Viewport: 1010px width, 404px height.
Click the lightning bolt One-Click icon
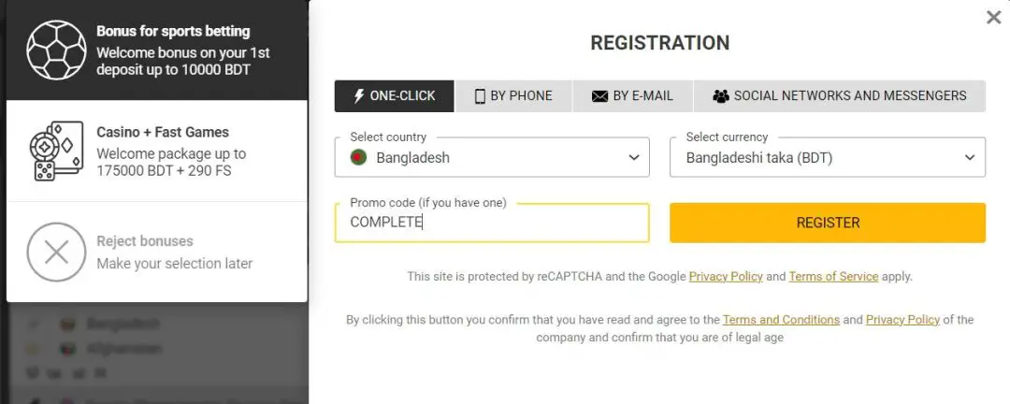(357, 96)
